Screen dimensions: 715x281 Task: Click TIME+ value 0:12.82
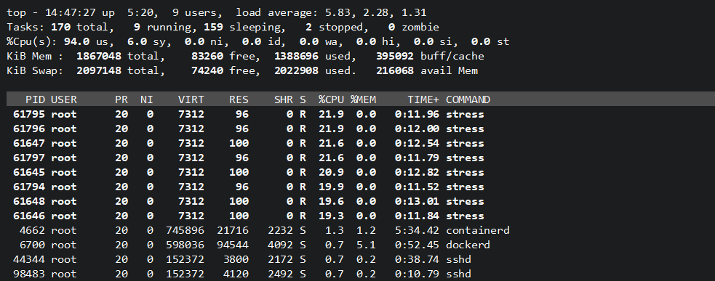coord(418,172)
